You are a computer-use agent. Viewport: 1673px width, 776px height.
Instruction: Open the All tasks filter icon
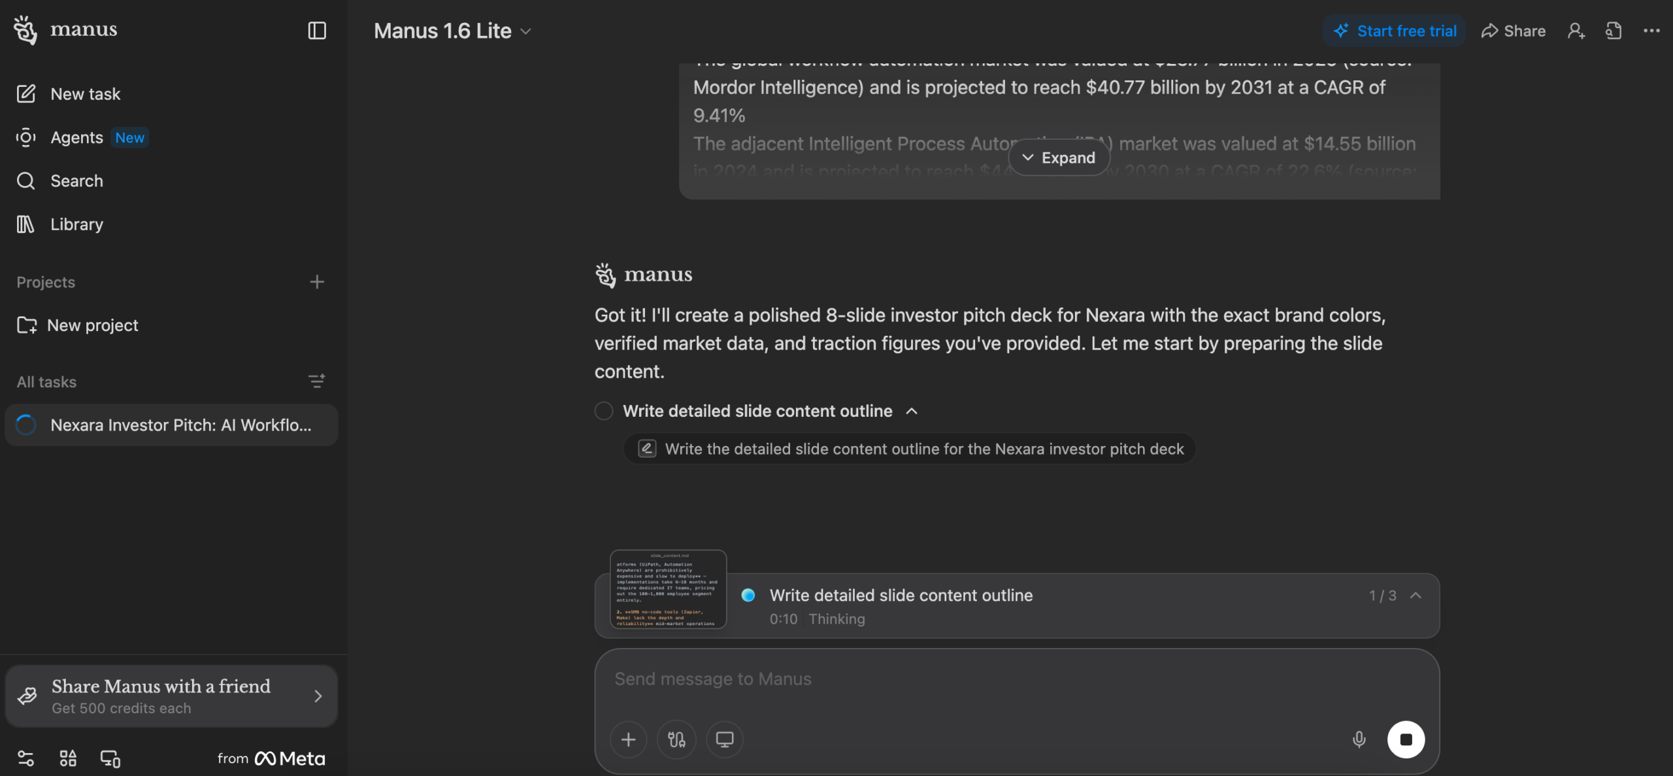[317, 381]
